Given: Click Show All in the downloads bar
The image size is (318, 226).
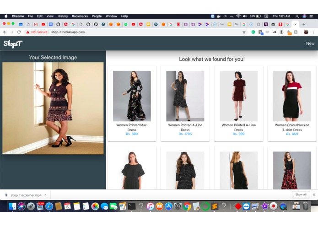Looking at the screenshot, I should [301, 194].
